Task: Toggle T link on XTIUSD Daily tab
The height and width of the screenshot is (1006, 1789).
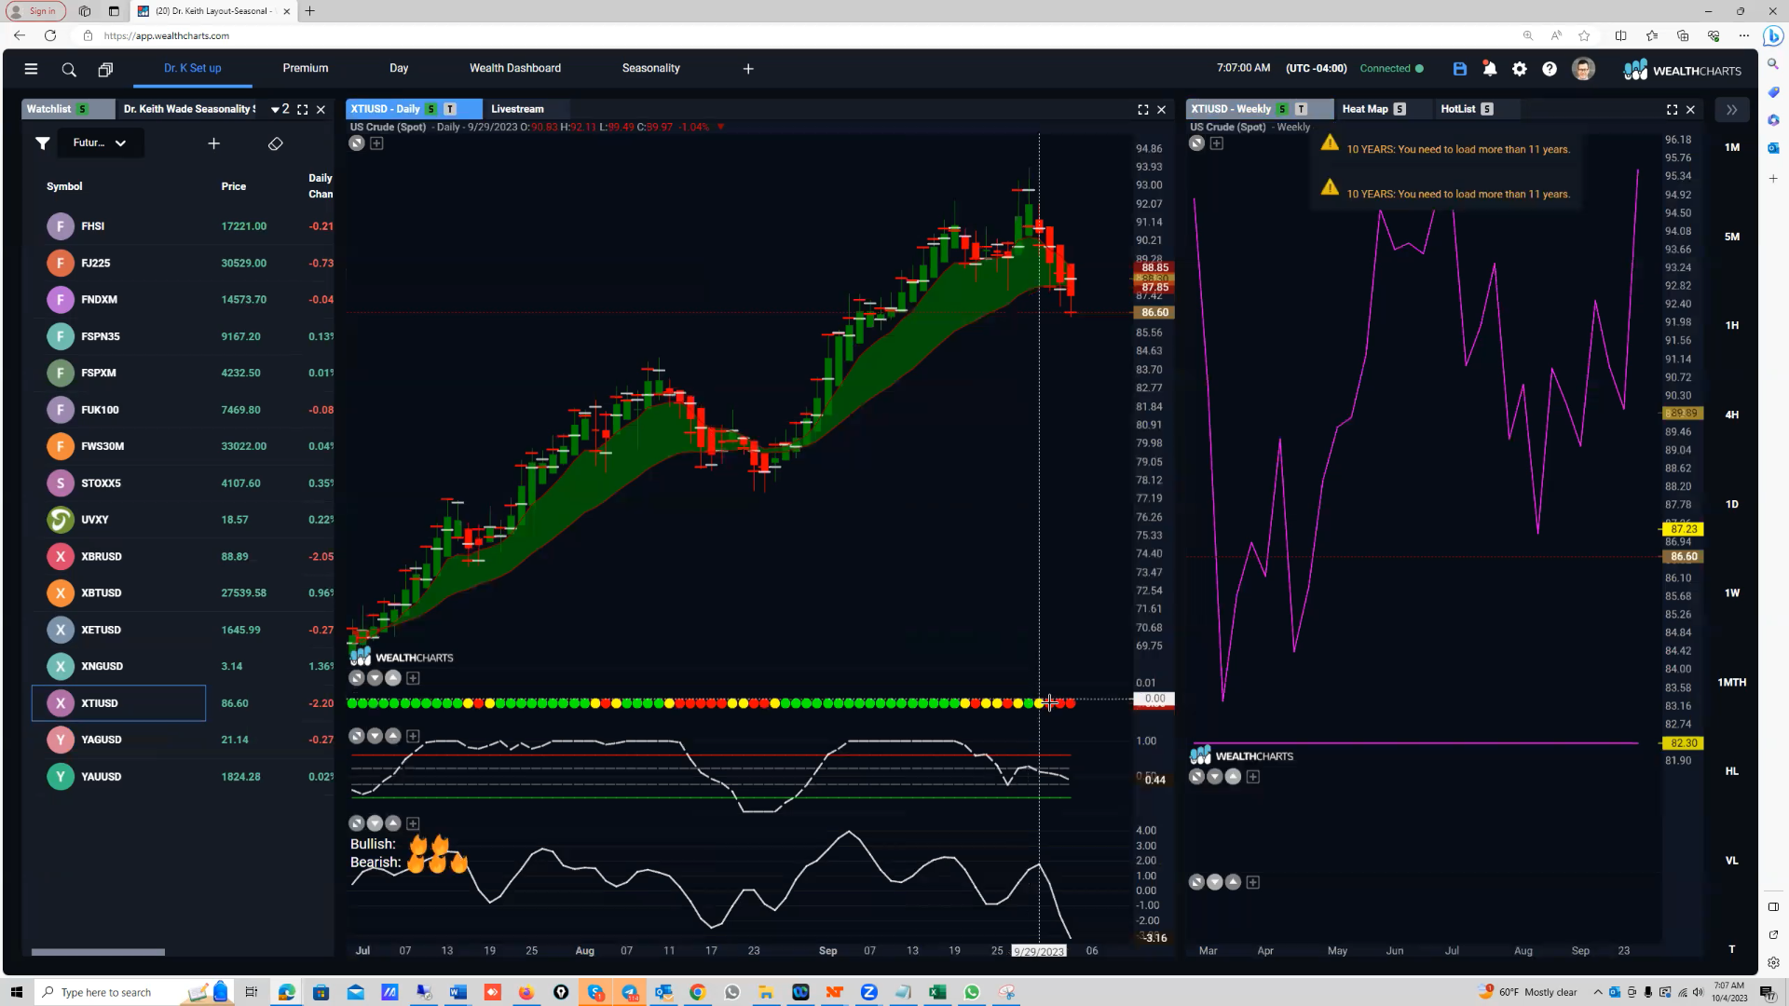Action: coord(450,109)
